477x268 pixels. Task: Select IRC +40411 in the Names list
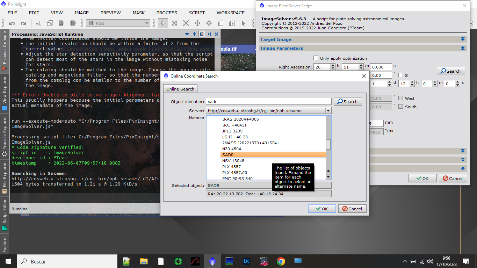pyautogui.click(x=234, y=125)
